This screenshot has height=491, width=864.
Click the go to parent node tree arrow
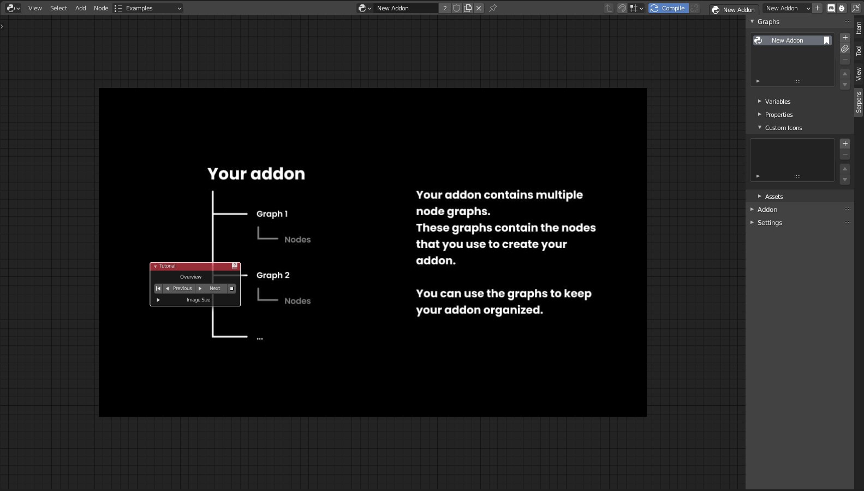[609, 8]
